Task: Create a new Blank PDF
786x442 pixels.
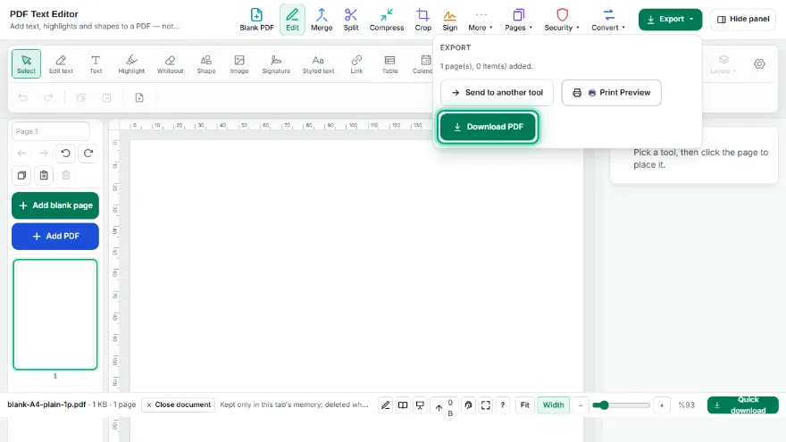Action: click(x=256, y=20)
